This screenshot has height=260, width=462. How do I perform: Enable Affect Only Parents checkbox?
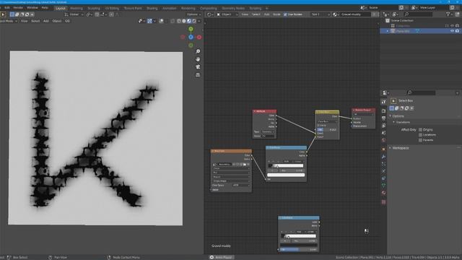420,140
